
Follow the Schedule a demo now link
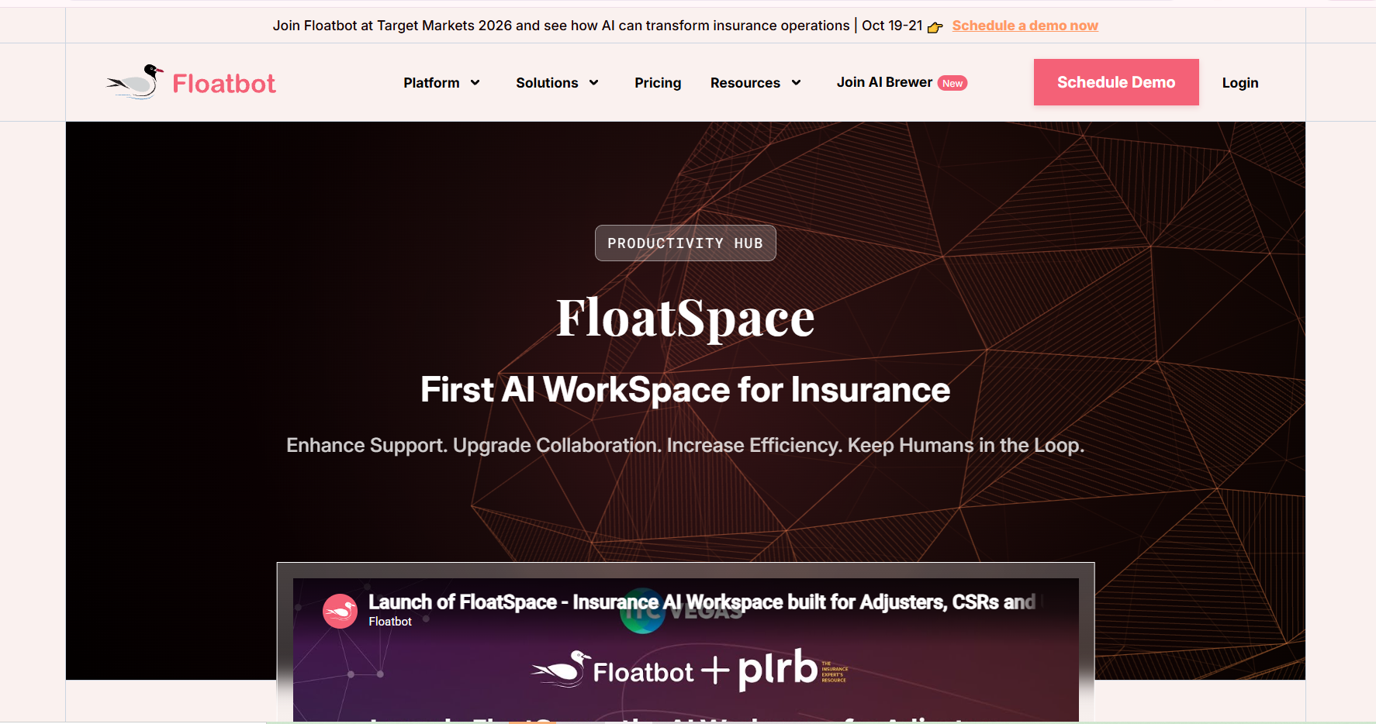point(1025,26)
